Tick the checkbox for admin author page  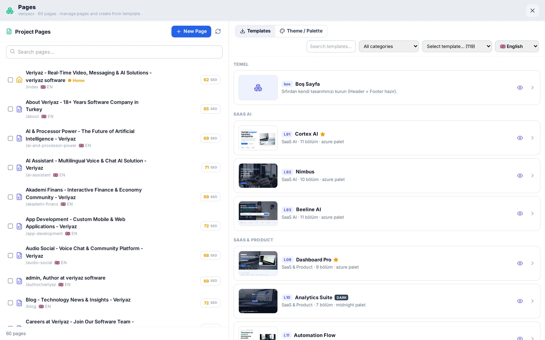coord(10,281)
